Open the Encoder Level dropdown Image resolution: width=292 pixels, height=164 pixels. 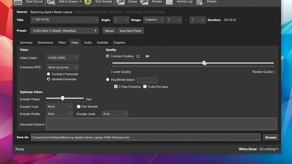pos(115,114)
